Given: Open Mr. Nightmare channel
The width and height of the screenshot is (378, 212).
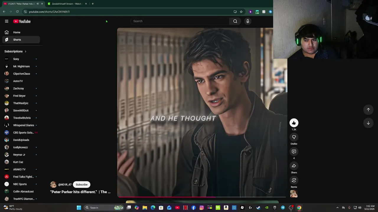Looking at the screenshot, I should coord(21,66).
